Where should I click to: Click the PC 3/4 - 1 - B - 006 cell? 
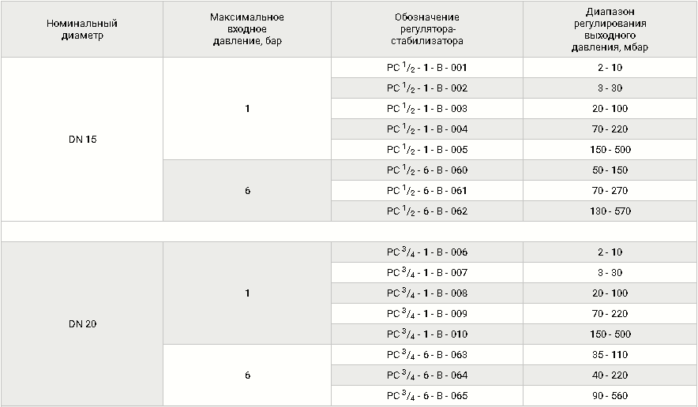click(x=427, y=252)
